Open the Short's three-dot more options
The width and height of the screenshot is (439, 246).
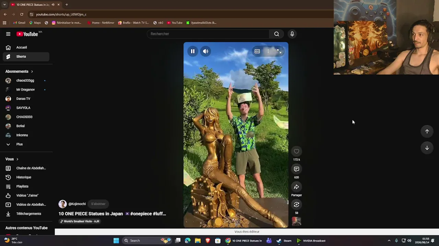(268, 51)
